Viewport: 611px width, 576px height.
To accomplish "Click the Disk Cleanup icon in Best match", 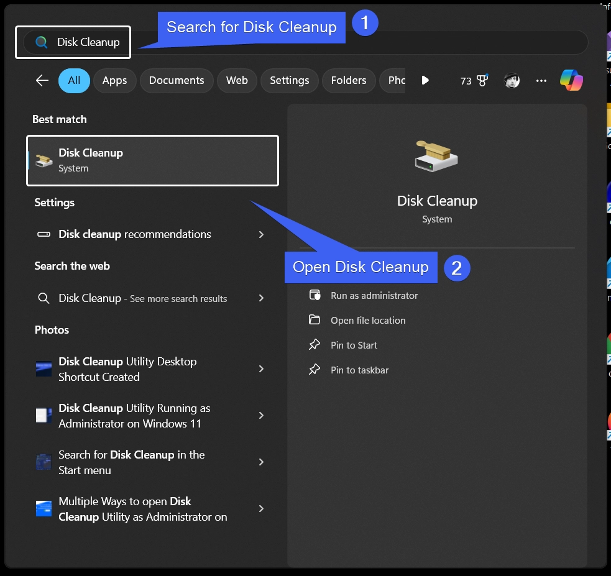I will coord(44,160).
